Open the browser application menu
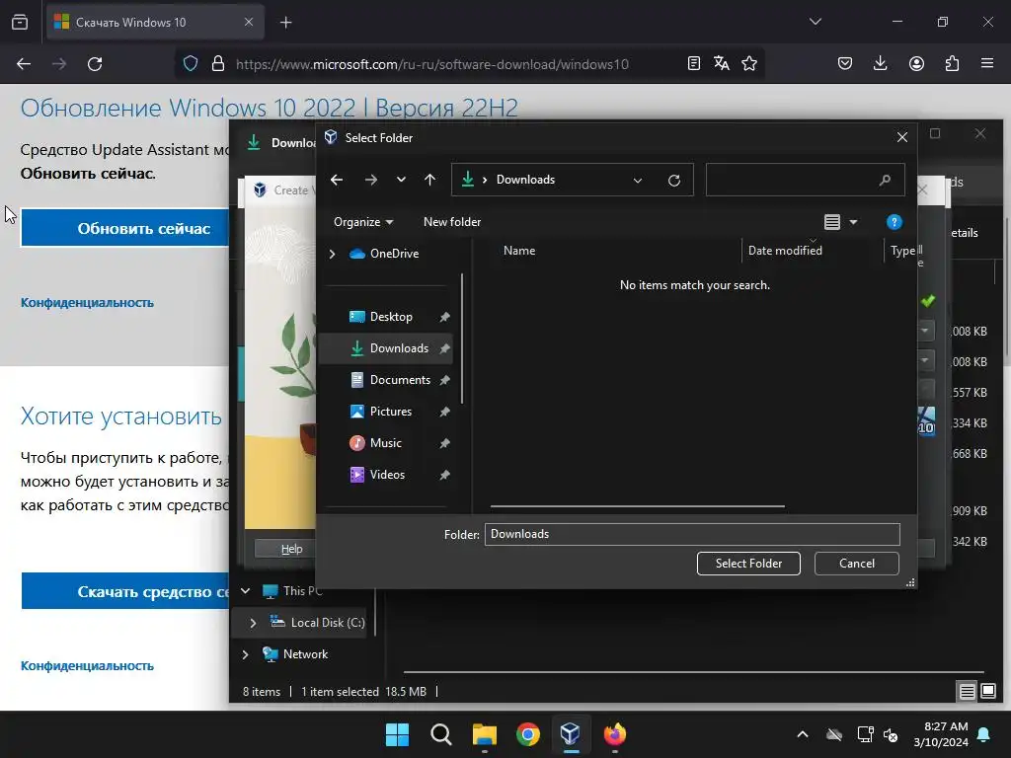The height and width of the screenshot is (758, 1011). click(987, 63)
